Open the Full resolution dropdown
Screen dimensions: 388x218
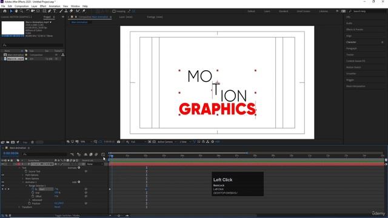[138, 142]
